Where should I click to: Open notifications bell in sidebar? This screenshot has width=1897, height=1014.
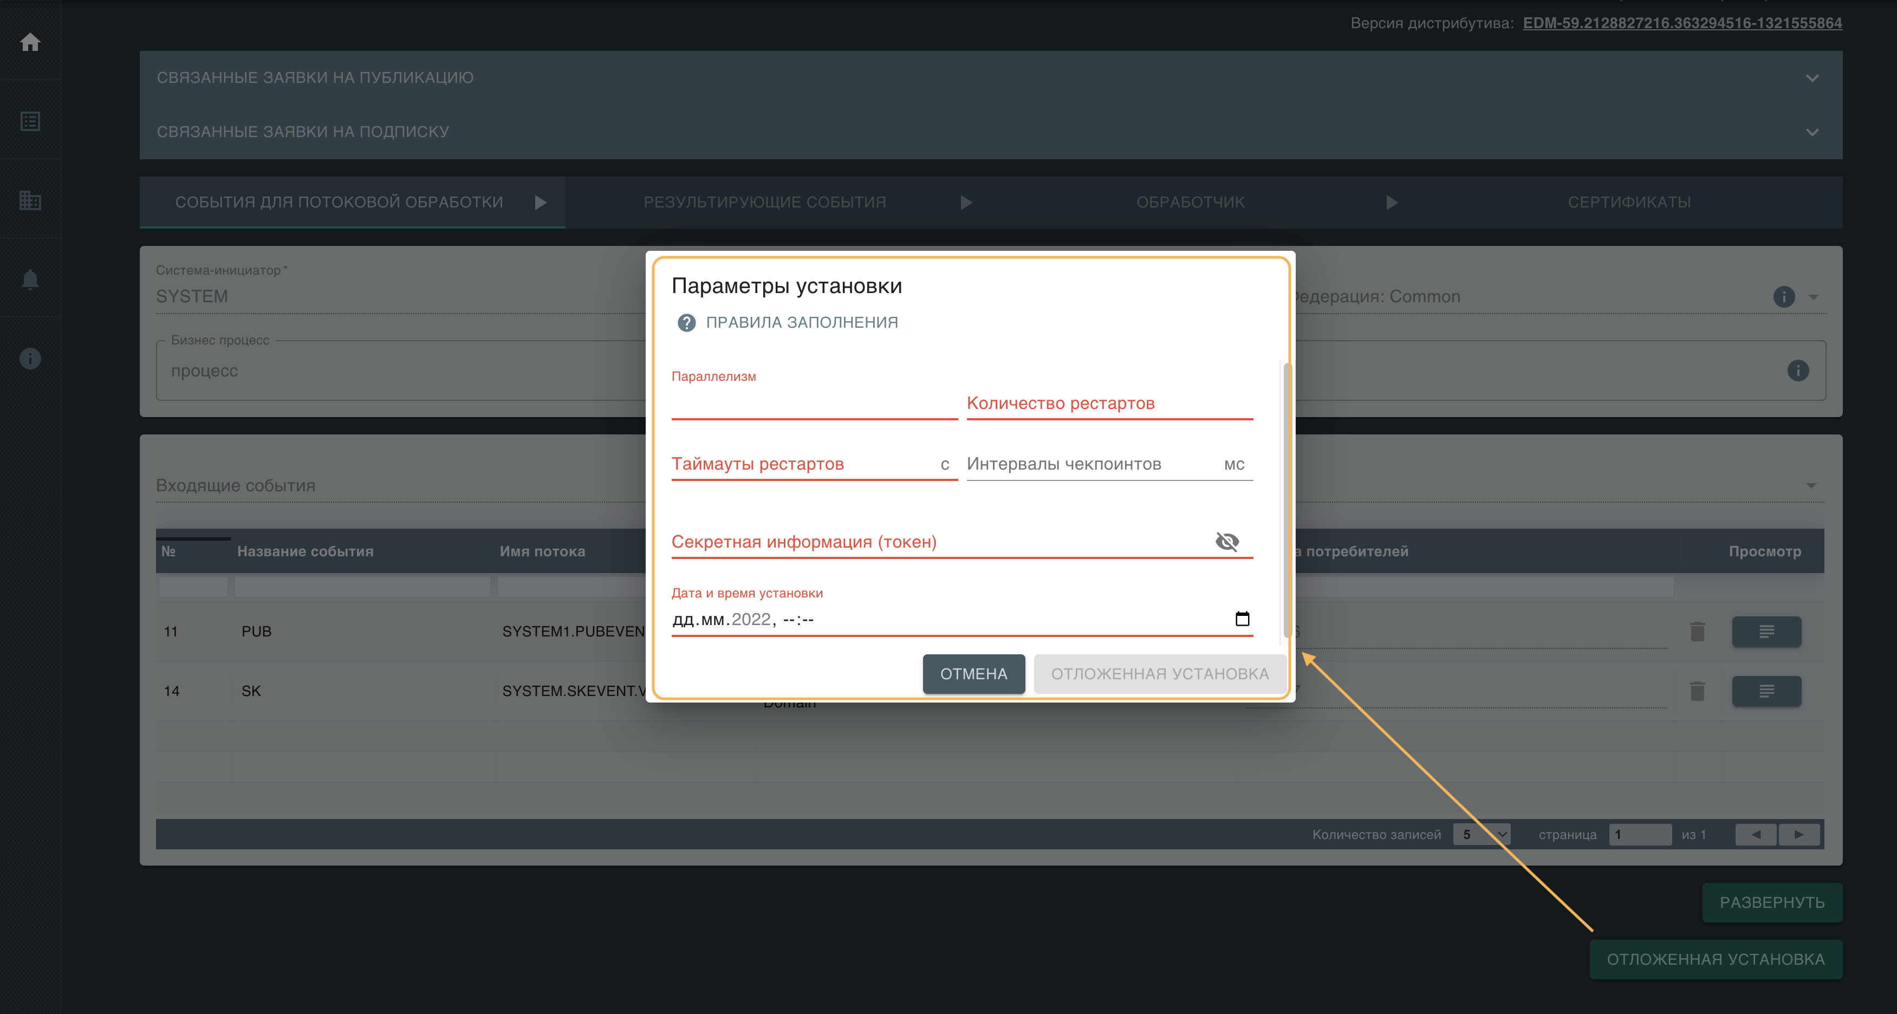30,279
